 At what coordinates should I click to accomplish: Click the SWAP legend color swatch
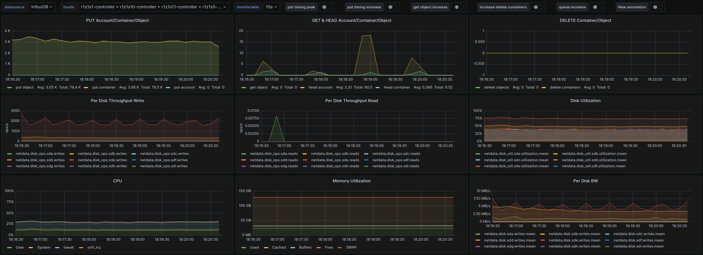(x=340, y=247)
